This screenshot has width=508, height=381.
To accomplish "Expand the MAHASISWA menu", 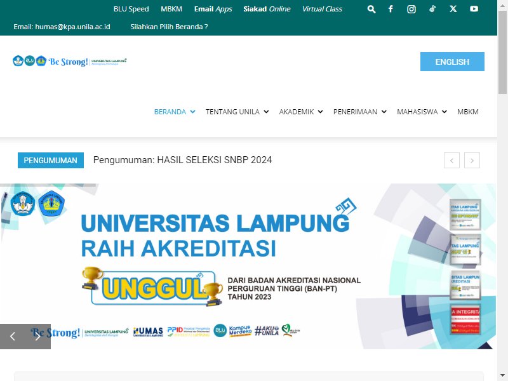I will click(x=422, y=112).
